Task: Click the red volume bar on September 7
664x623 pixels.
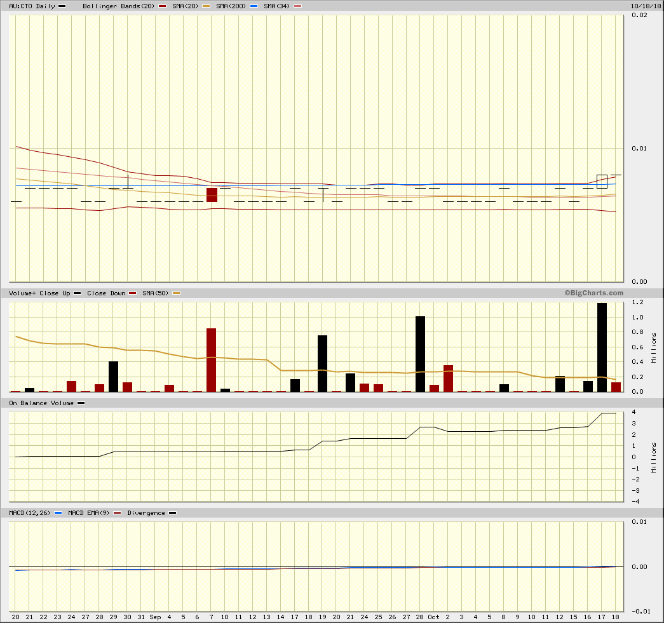Action: pyautogui.click(x=212, y=360)
